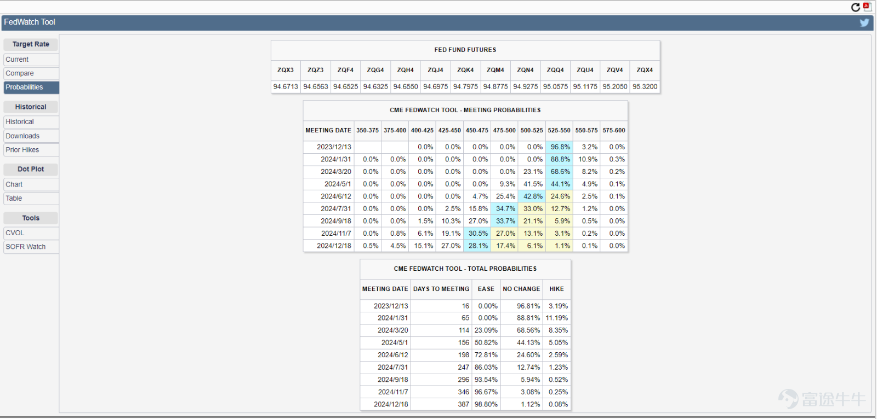Click the ZQU4 futures column header

(585, 70)
